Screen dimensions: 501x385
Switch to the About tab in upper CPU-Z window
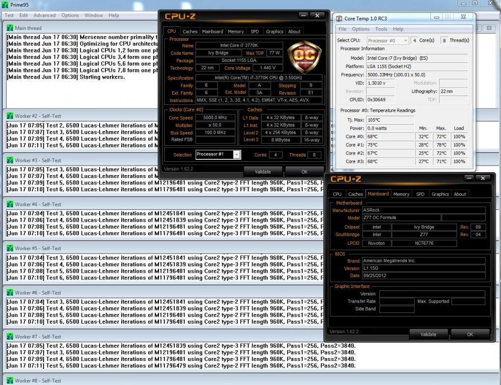pyautogui.click(x=294, y=31)
